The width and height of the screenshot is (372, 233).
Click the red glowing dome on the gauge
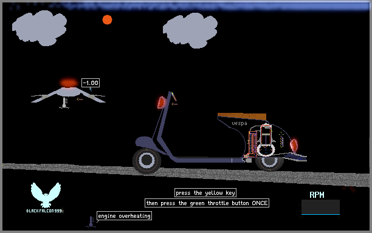pyautogui.click(x=69, y=83)
